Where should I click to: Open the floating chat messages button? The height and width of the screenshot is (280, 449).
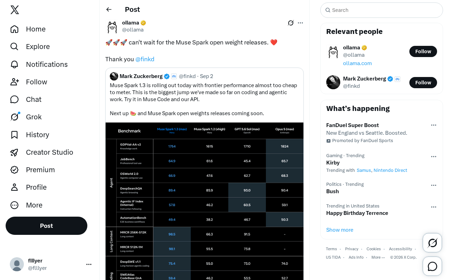coord(433,266)
